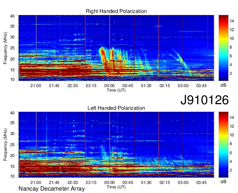The height and width of the screenshot is (193, 238).
Task: Click the 23:15 tick label under the Right Handed plot
Action: tap(91, 86)
